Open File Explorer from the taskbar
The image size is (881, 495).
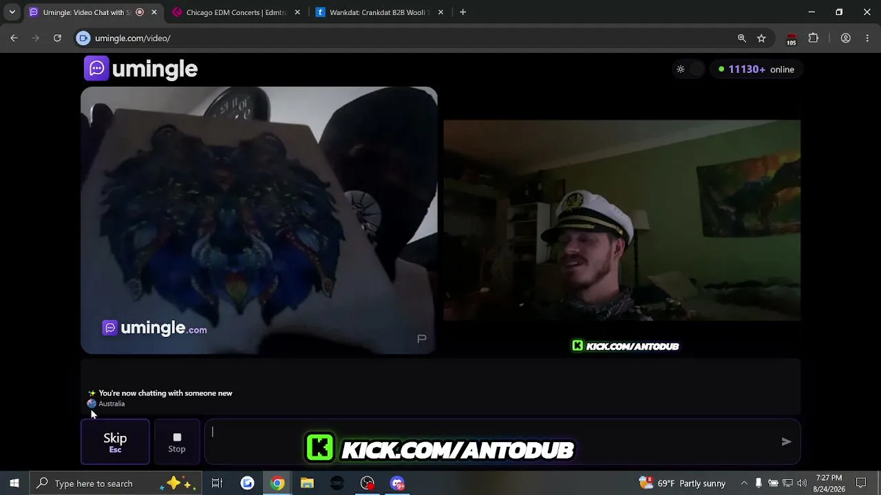tap(307, 483)
